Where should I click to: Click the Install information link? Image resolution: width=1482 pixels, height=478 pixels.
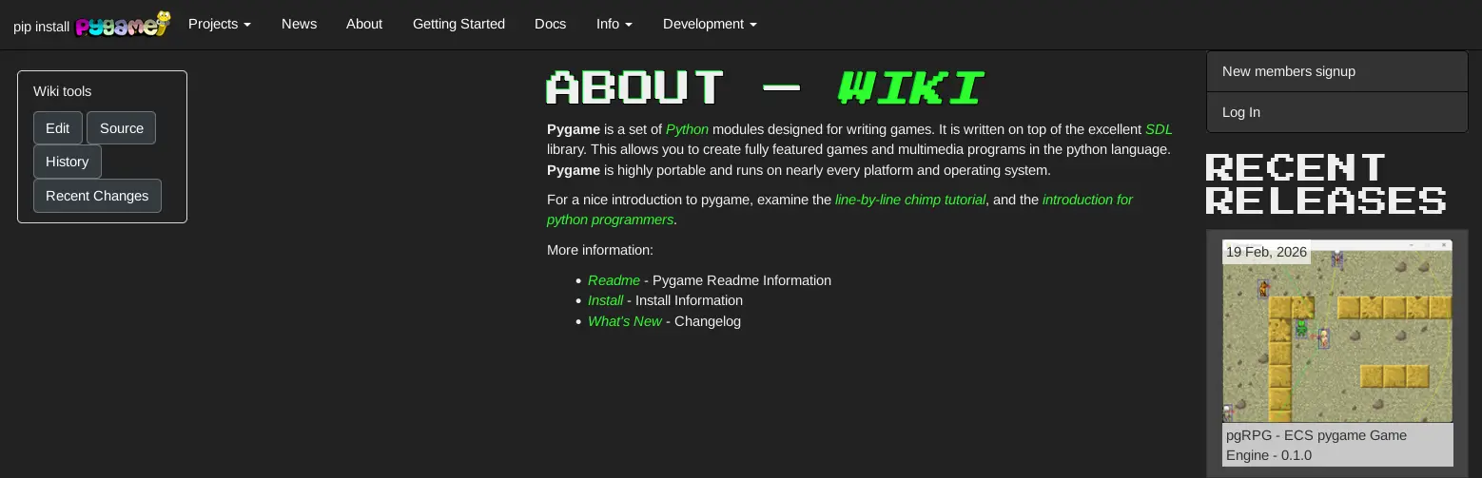pyautogui.click(x=605, y=300)
